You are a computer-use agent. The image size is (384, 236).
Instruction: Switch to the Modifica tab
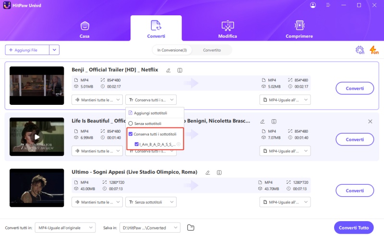point(228,29)
